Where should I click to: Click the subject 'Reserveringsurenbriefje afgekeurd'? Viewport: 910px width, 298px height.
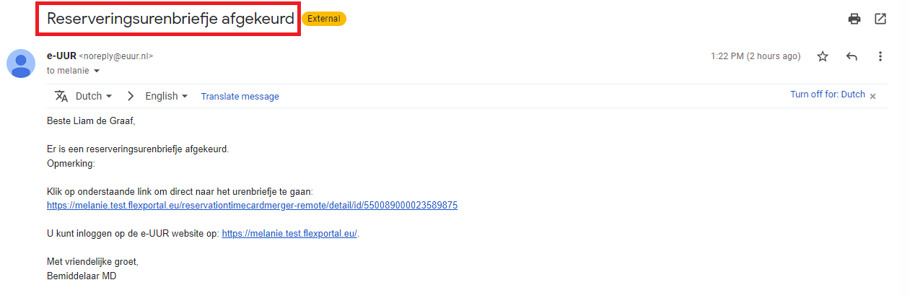[170, 19]
